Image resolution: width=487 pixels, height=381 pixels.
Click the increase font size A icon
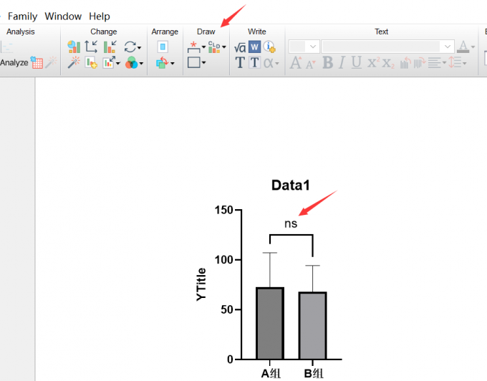pos(296,62)
